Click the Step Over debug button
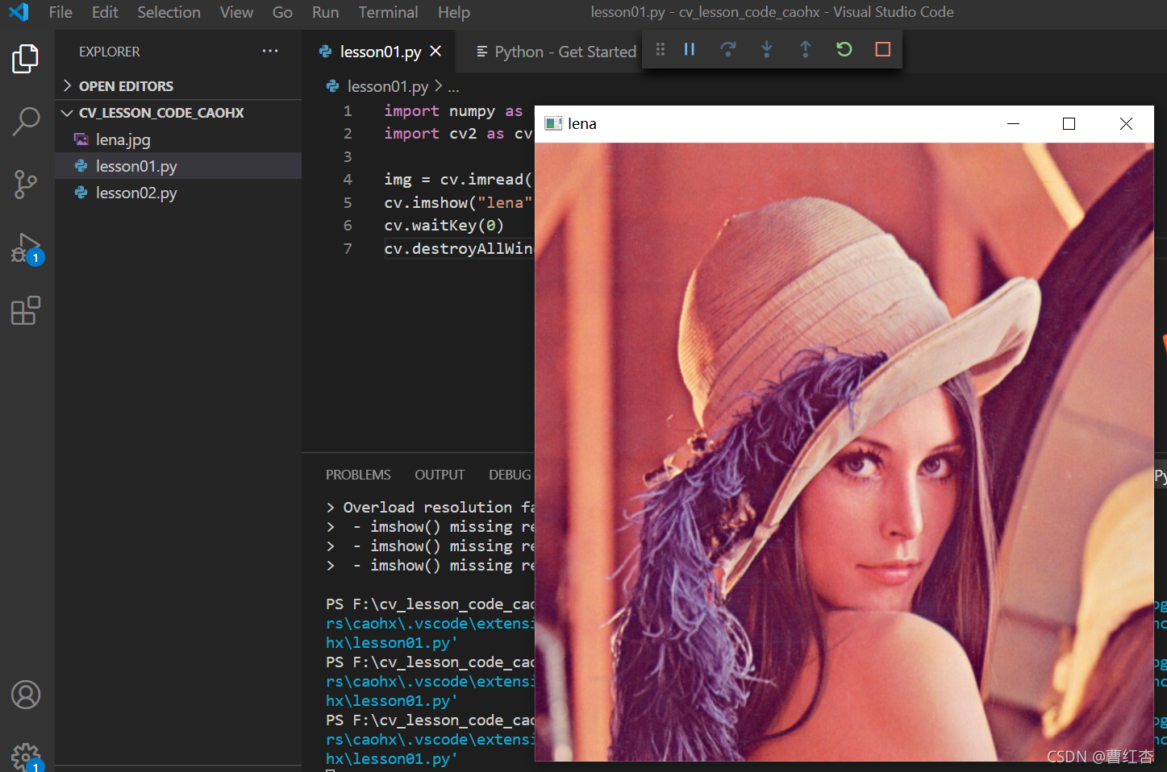This screenshot has width=1167, height=772. coord(728,50)
